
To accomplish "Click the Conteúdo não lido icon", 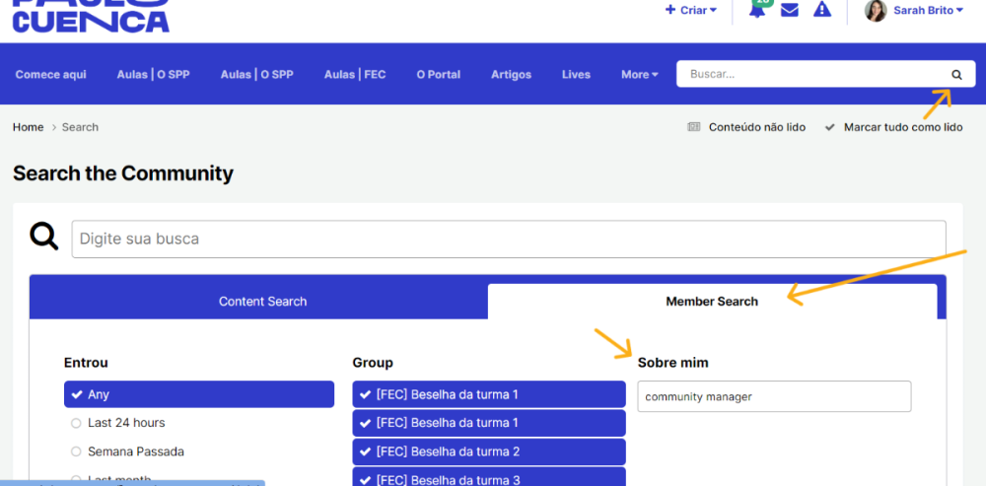I will (x=694, y=127).
